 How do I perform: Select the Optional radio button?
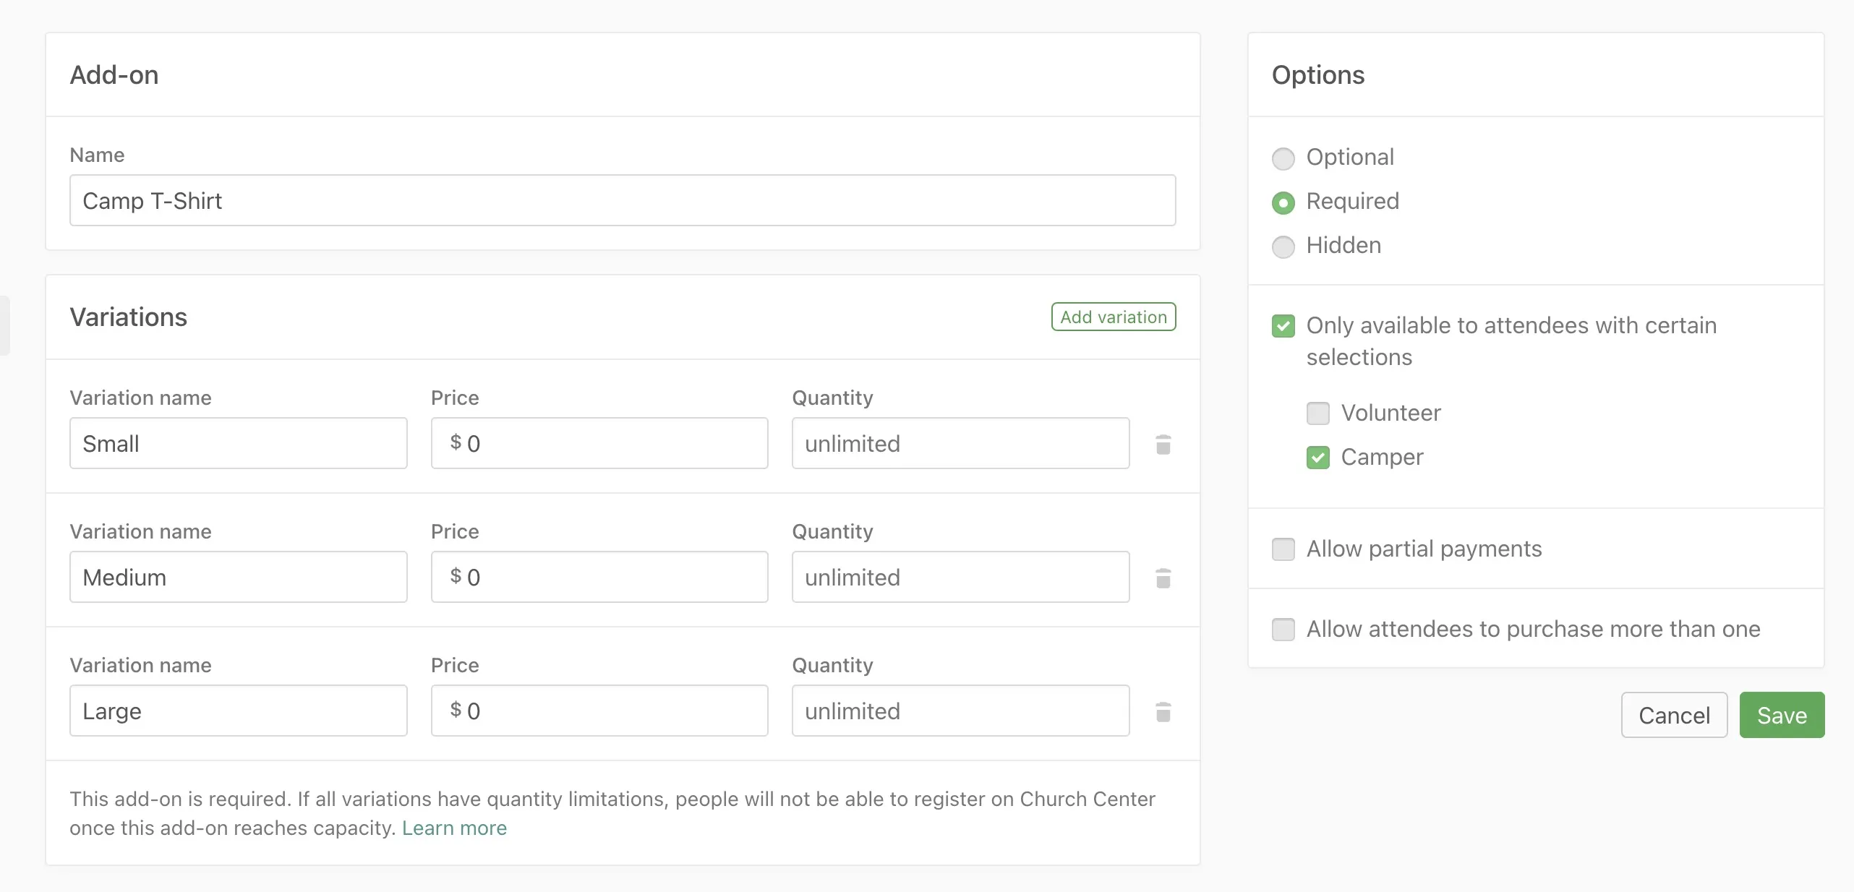[1283, 158]
